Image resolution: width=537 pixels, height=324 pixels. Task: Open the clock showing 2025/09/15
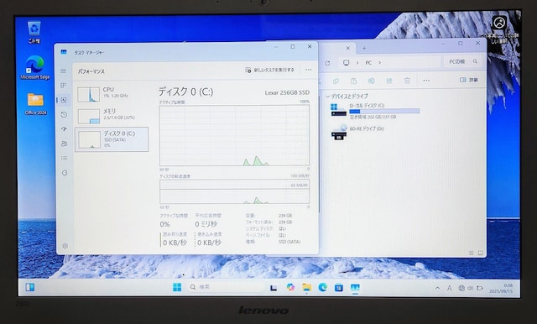tap(501, 288)
